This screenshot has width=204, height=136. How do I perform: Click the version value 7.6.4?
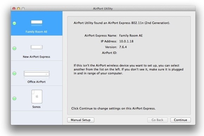pos(123,47)
